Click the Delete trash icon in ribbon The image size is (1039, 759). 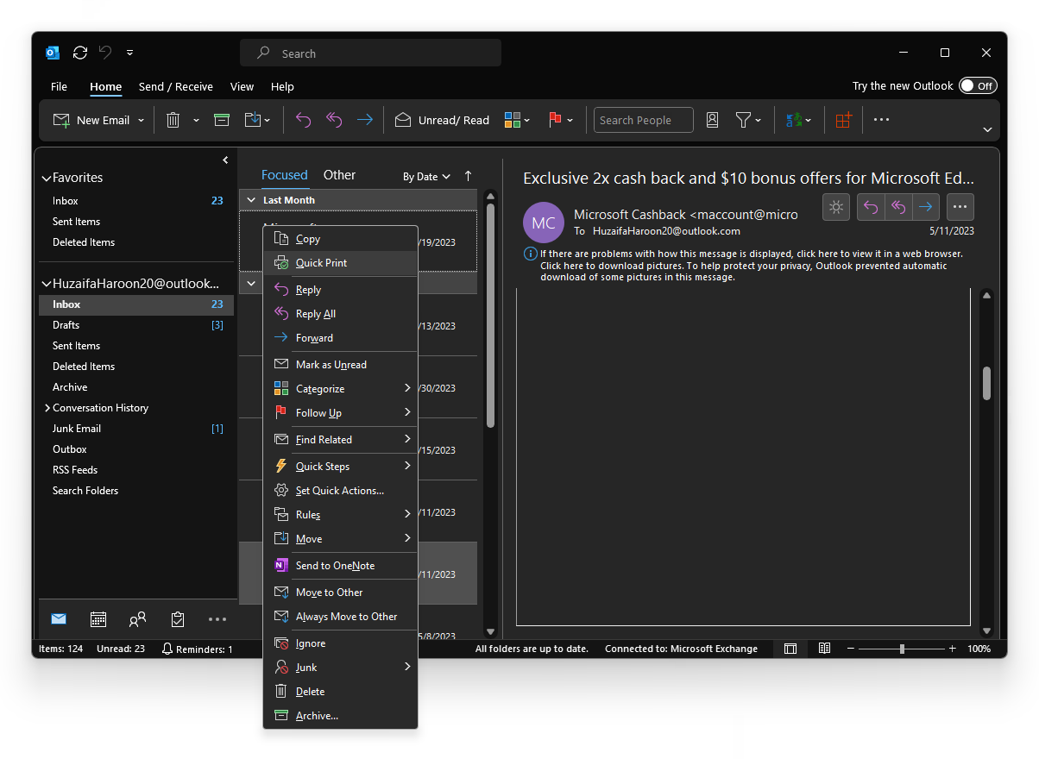[173, 121]
